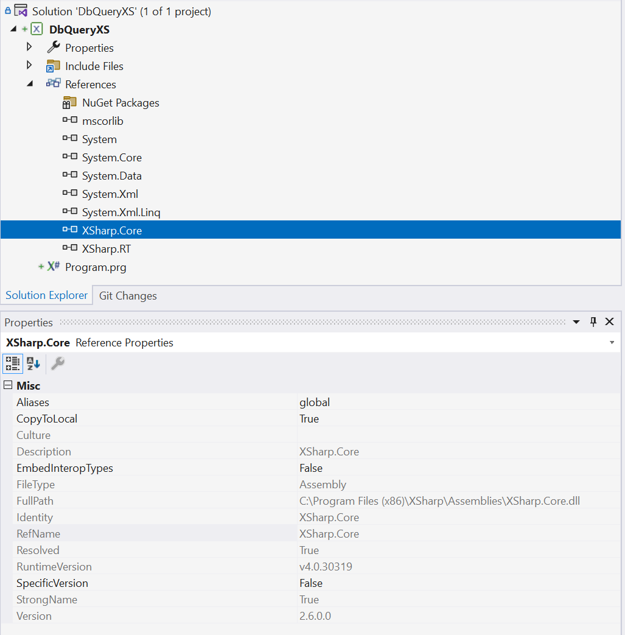Switch to the Git Changes tab
The image size is (625, 635).
pos(128,296)
